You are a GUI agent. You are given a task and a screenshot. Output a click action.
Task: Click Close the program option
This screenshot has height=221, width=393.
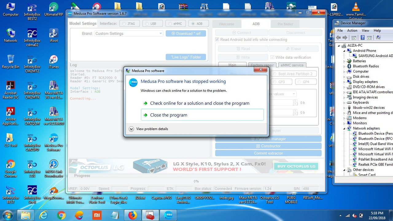click(x=202, y=115)
